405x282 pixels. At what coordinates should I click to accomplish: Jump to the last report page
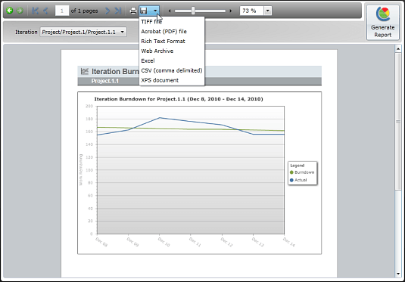click(x=118, y=11)
